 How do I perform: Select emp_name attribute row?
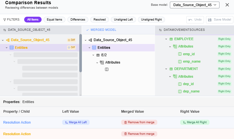[195, 61]
